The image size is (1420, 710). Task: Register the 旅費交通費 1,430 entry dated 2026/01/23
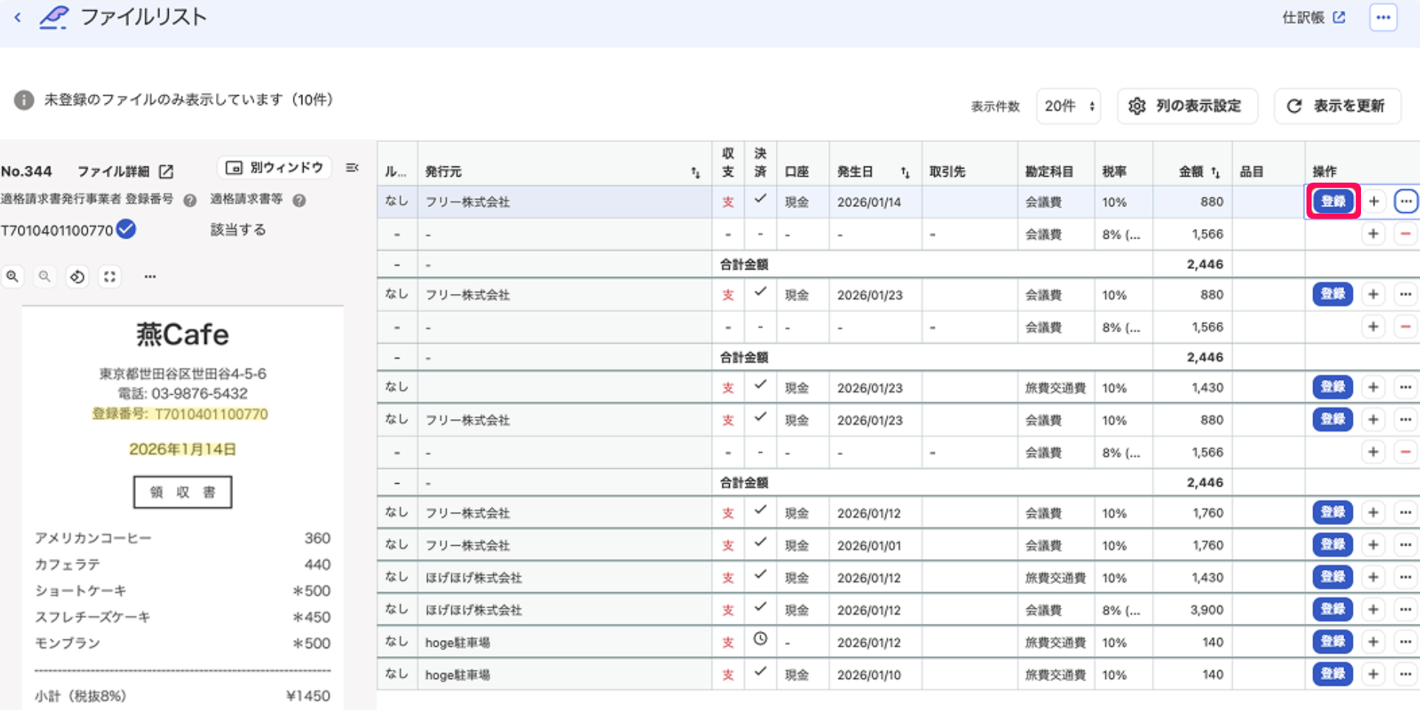[1333, 387]
